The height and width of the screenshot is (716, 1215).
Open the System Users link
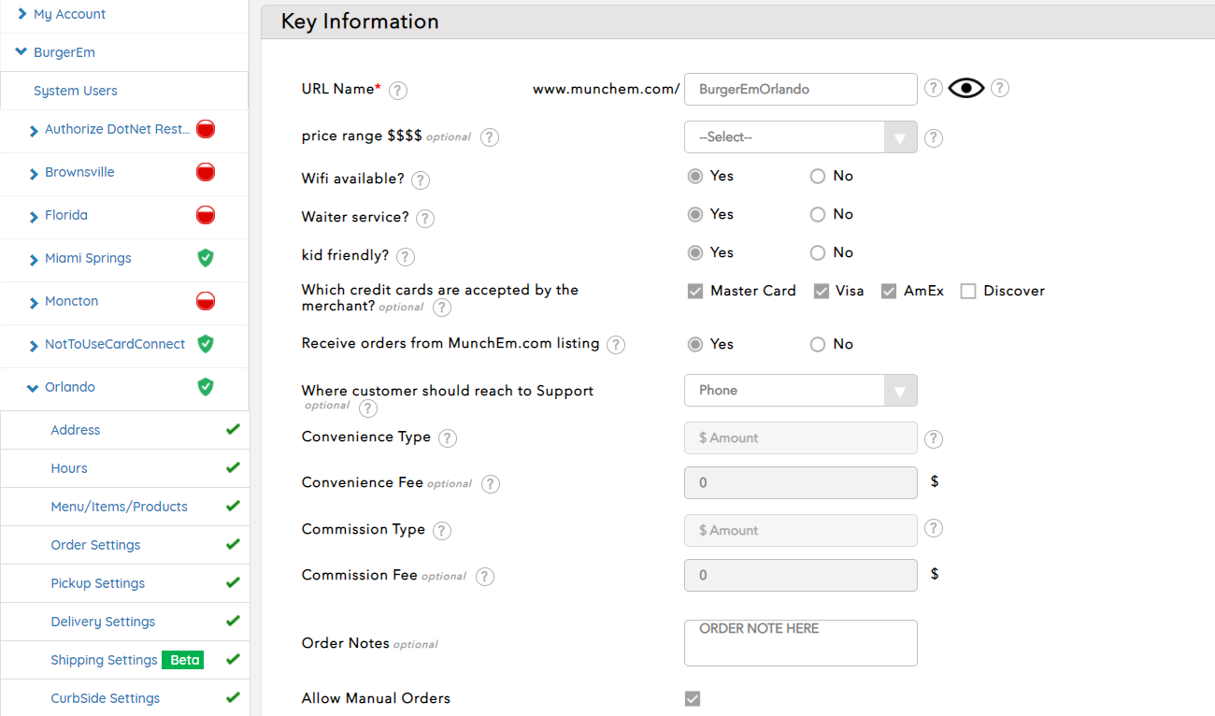pos(76,91)
